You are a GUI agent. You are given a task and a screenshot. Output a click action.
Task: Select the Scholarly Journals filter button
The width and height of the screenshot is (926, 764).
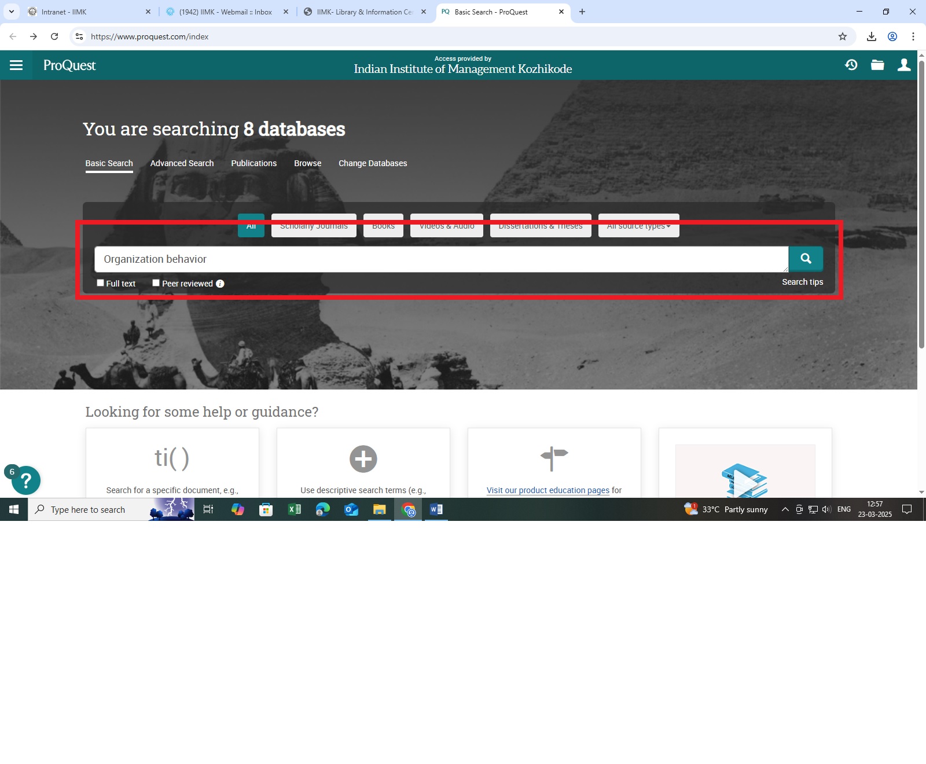click(x=314, y=226)
